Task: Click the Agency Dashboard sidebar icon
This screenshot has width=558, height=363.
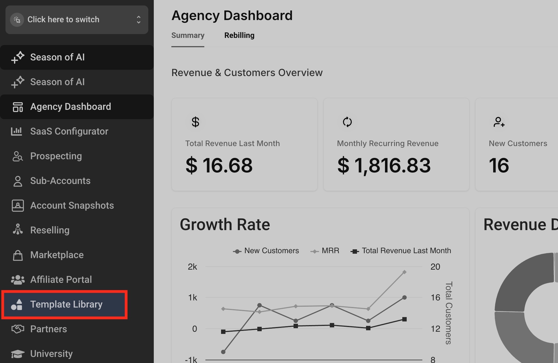Action: [18, 107]
